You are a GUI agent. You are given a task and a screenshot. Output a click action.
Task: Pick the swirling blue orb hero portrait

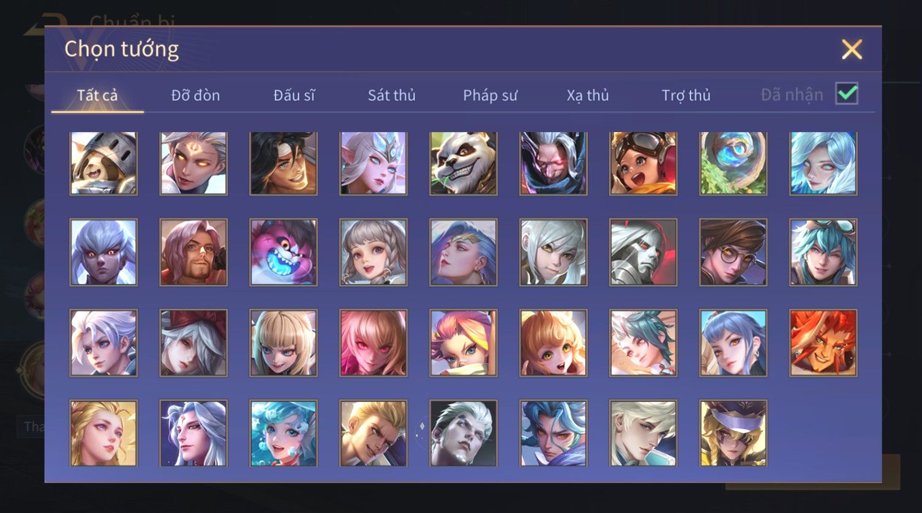click(x=733, y=163)
